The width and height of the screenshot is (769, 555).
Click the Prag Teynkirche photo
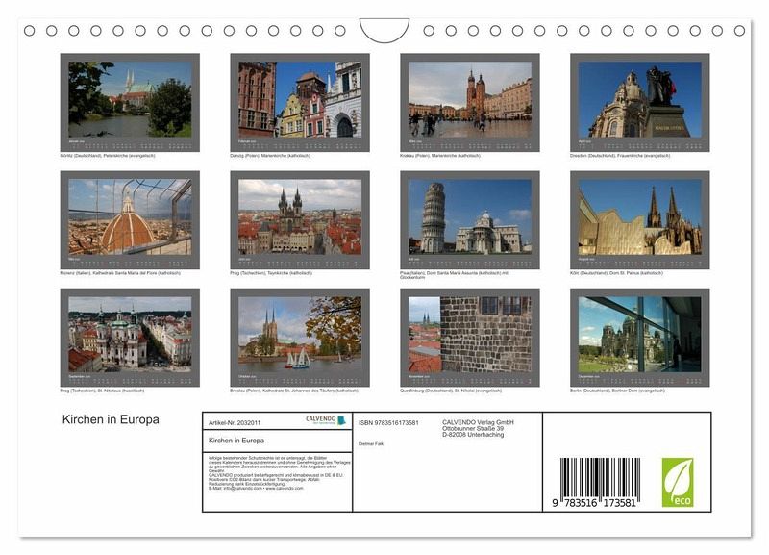(300, 219)
